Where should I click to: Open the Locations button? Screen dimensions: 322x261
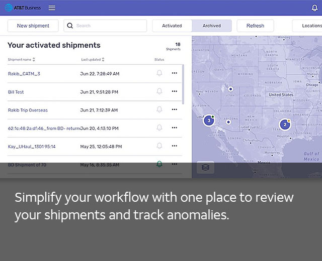click(309, 26)
